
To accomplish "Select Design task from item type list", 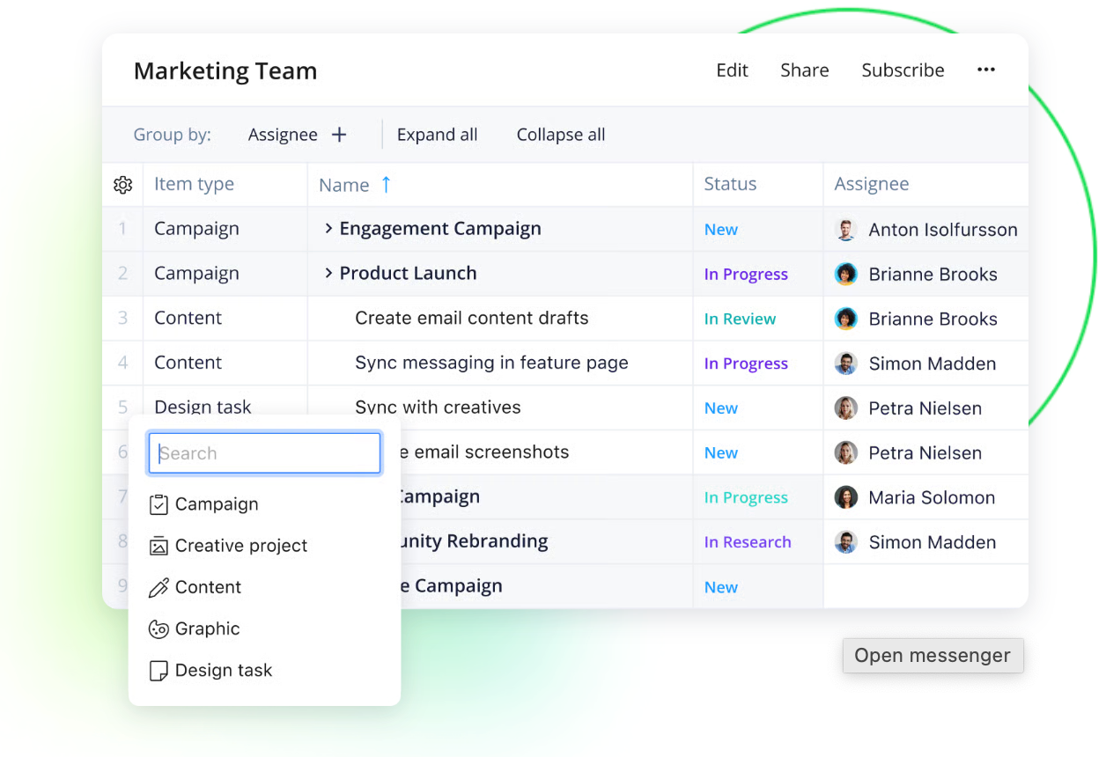I will 224,671.
